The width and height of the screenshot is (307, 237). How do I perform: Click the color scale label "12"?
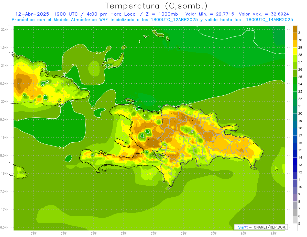coord(300,172)
